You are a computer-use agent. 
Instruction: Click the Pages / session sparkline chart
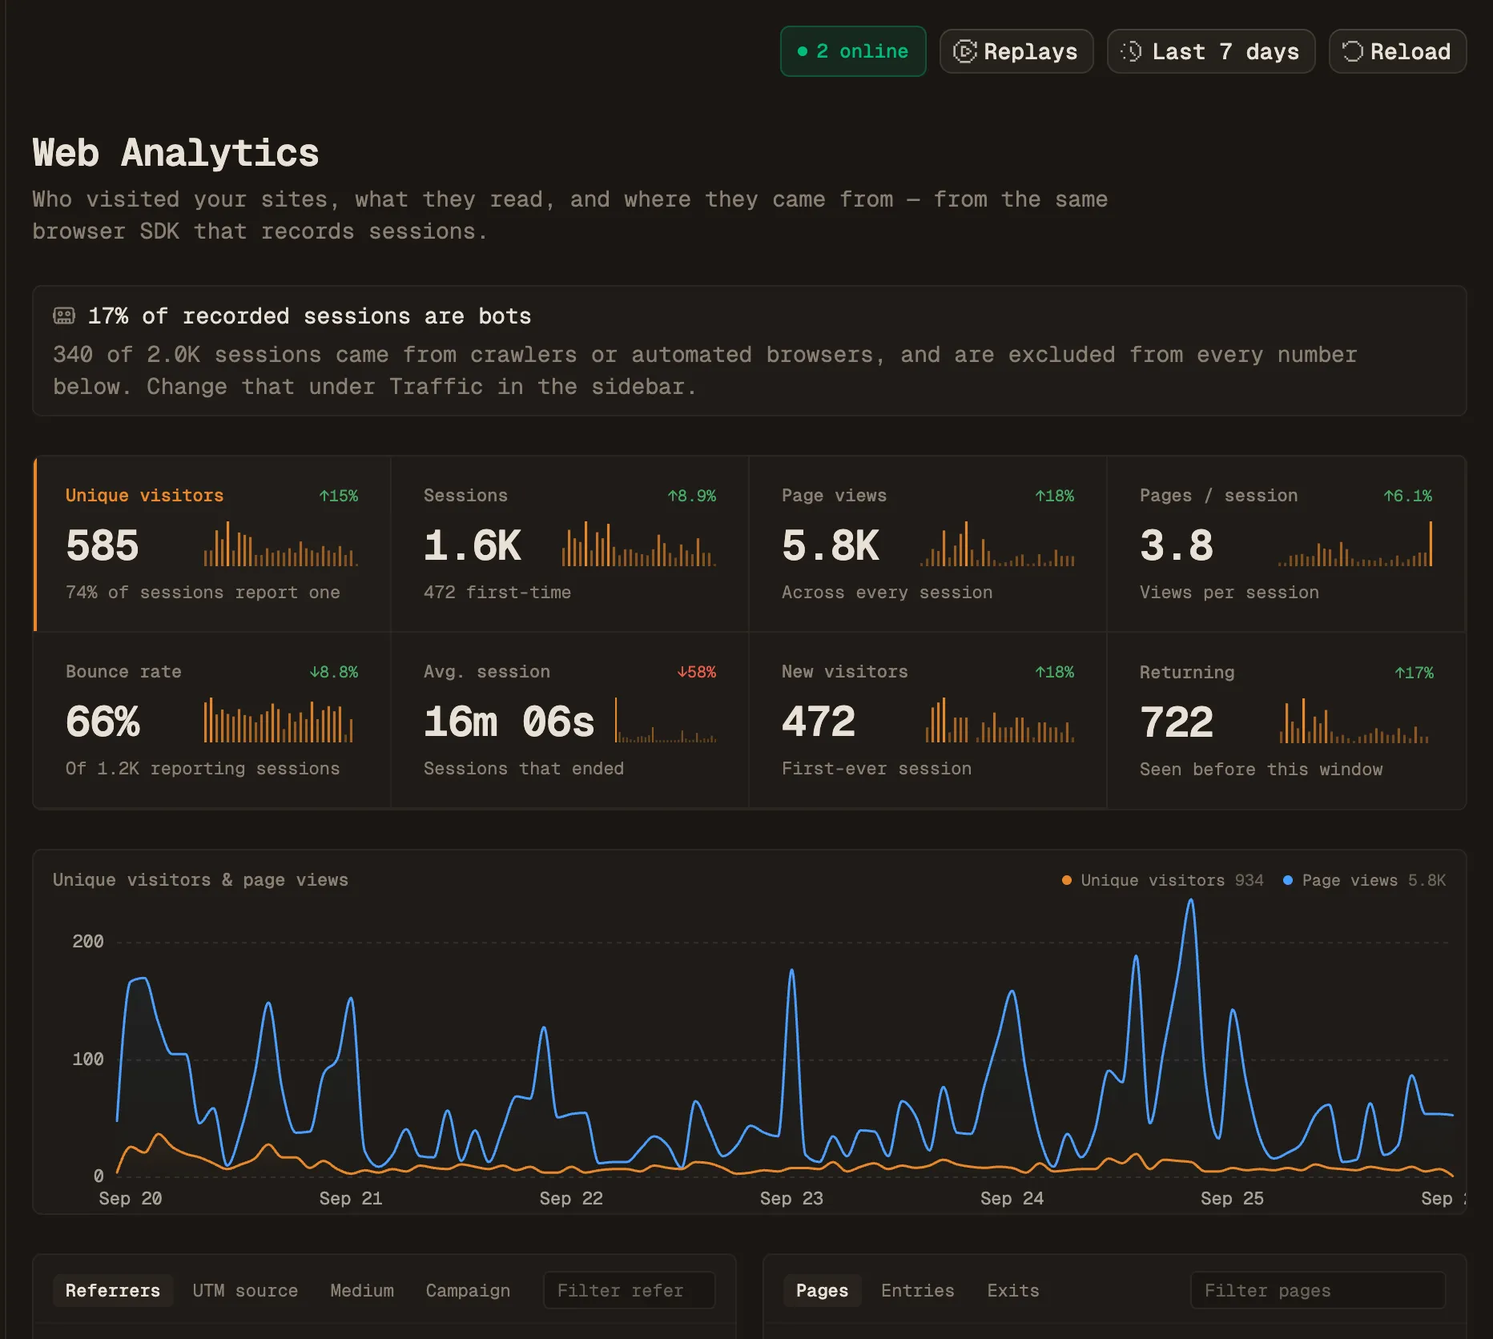[1355, 544]
